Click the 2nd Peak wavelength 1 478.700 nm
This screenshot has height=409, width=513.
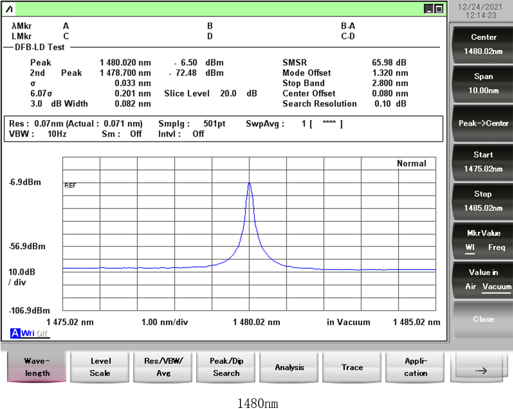125,73
